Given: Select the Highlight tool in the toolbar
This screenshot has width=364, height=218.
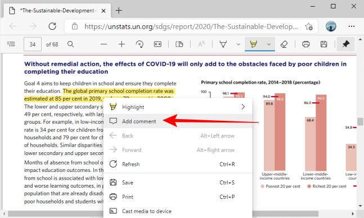Looking at the screenshot, I should [253, 44].
